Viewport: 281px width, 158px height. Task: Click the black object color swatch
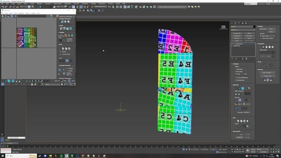tap(254, 26)
